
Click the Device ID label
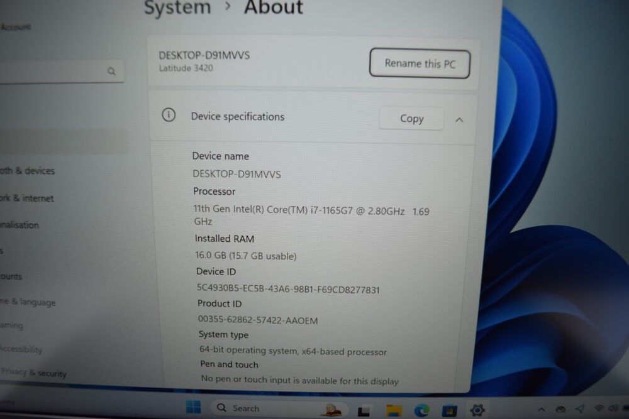[216, 271]
